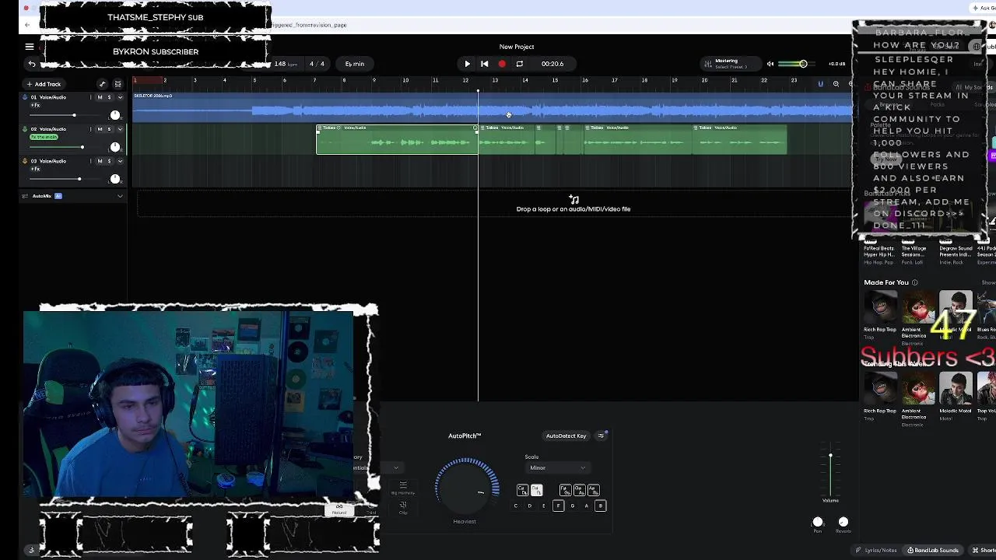Open the BandLab Sounds tab
Screen dimensions: 996x560
click(x=933, y=551)
